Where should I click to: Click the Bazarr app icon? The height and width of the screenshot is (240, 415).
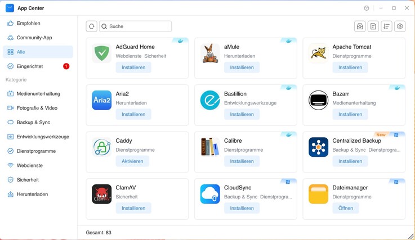tap(318, 100)
